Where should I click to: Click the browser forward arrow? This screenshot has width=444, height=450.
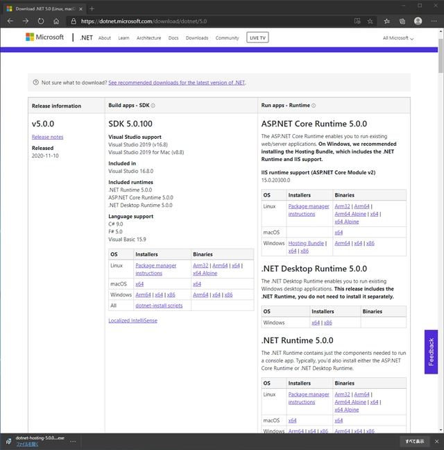pyautogui.click(x=26, y=21)
